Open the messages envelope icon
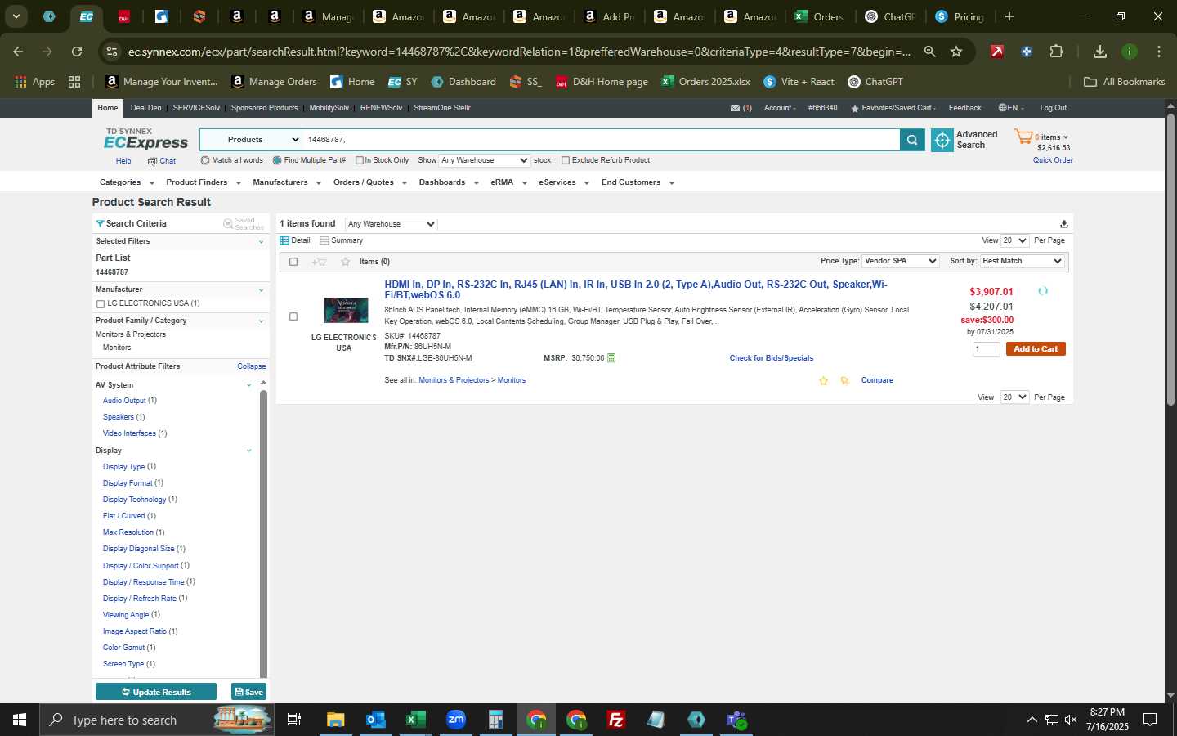Image resolution: width=1177 pixels, height=736 pixels. pos(735,108)
